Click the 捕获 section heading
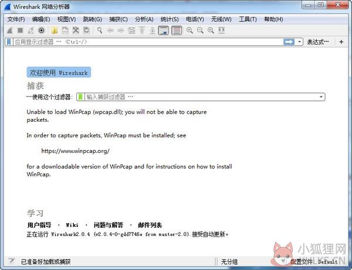 click(35, 86)
